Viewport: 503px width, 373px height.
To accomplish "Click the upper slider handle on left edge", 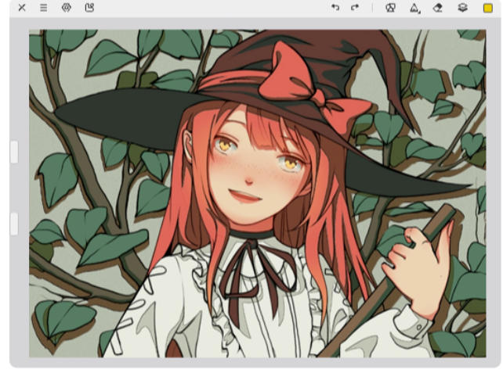I will coord(13,152).
